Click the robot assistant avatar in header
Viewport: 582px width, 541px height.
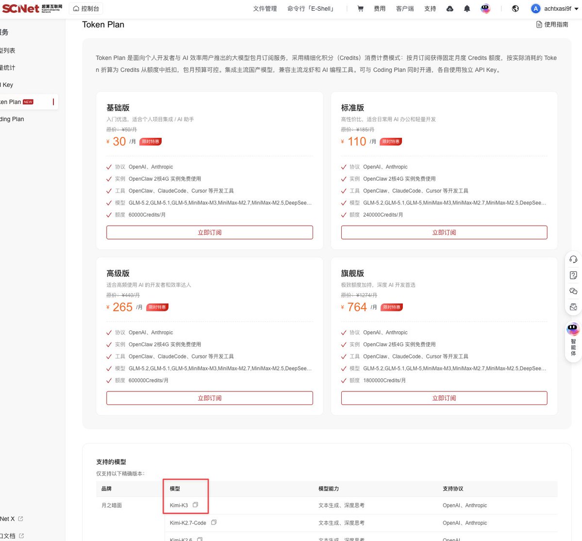point(485,9)
